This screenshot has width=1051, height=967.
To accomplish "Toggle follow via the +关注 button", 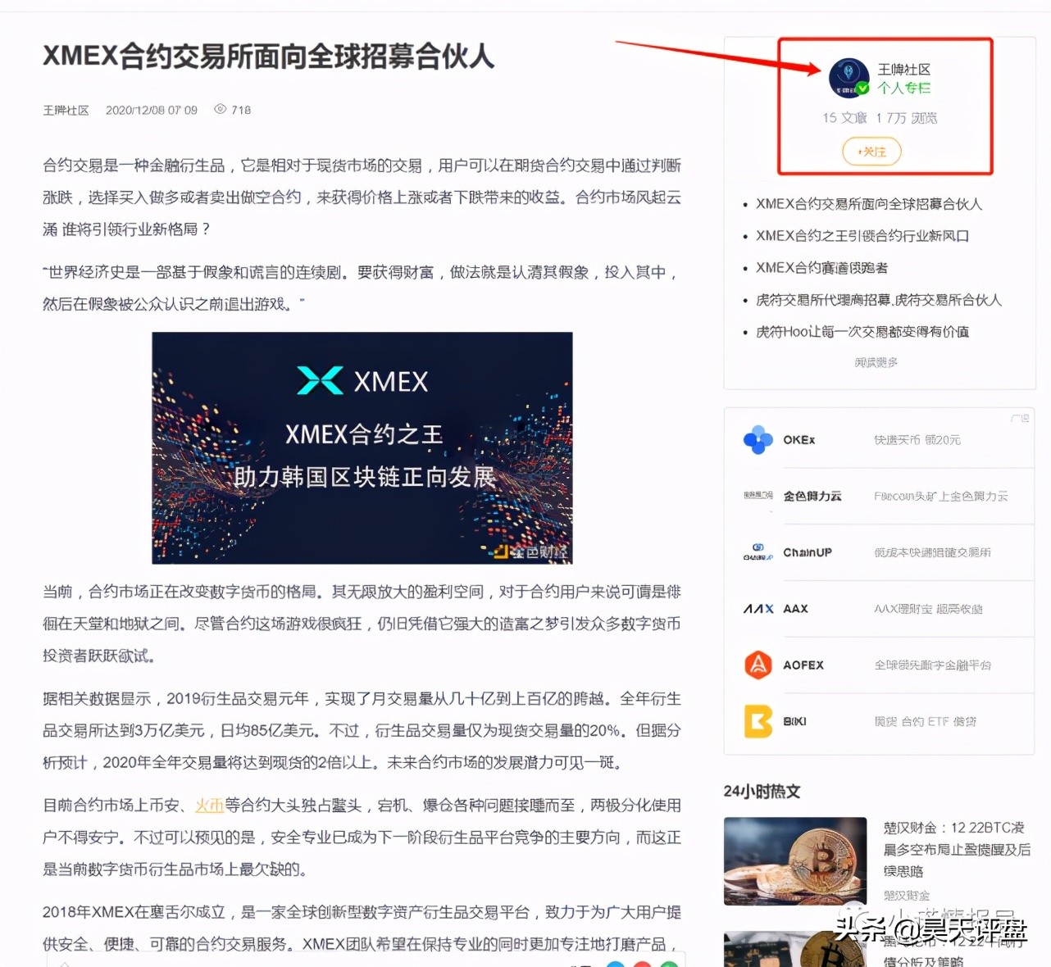I will tap(871, 152).
